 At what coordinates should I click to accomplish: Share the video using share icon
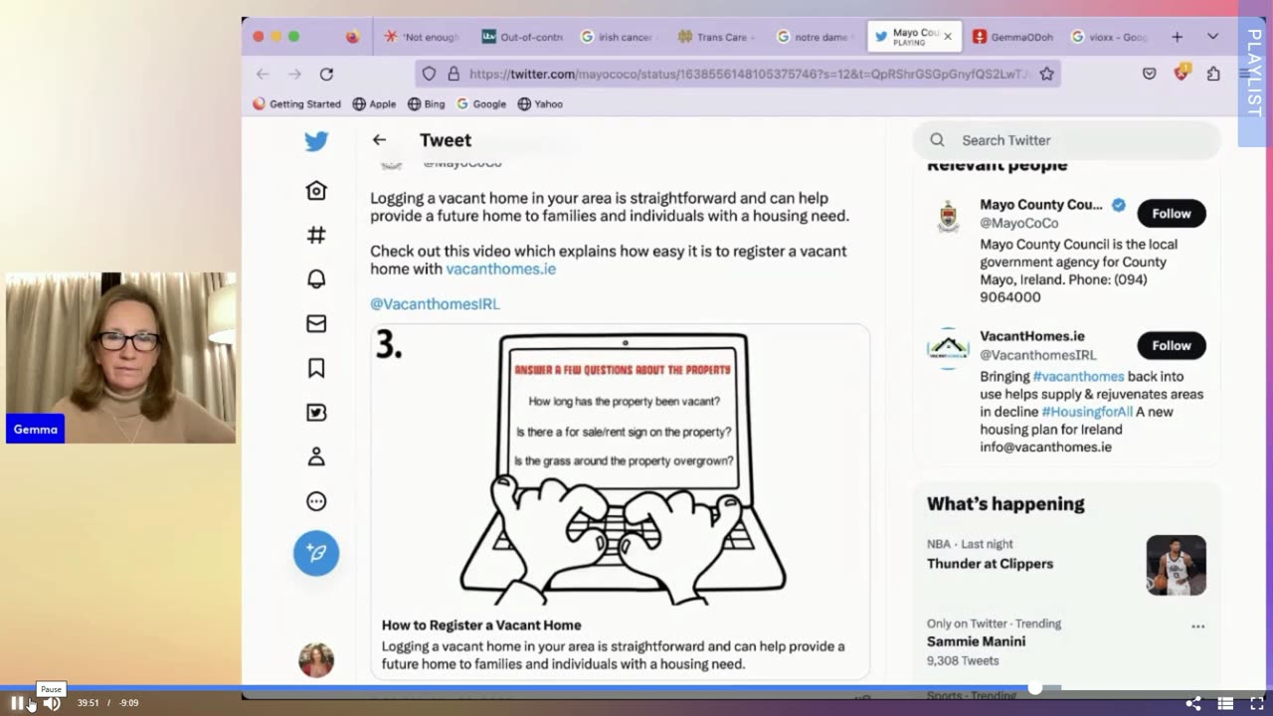1193,703
